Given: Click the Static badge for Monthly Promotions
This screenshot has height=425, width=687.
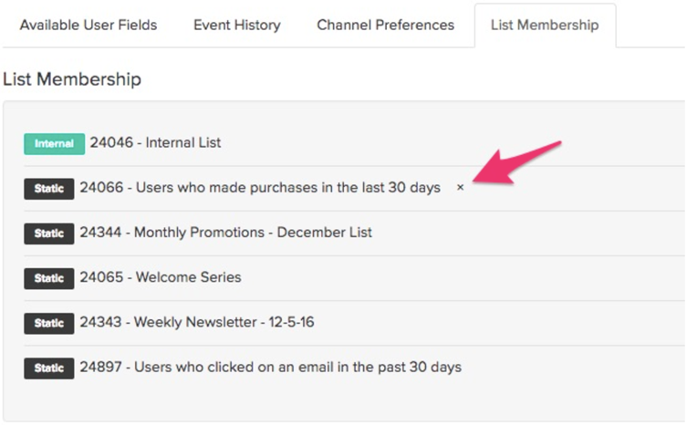Looking at the screenshot, I should tap(49, 233).
